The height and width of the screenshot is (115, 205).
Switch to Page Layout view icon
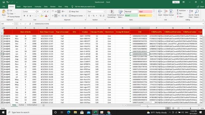[173, 108]
